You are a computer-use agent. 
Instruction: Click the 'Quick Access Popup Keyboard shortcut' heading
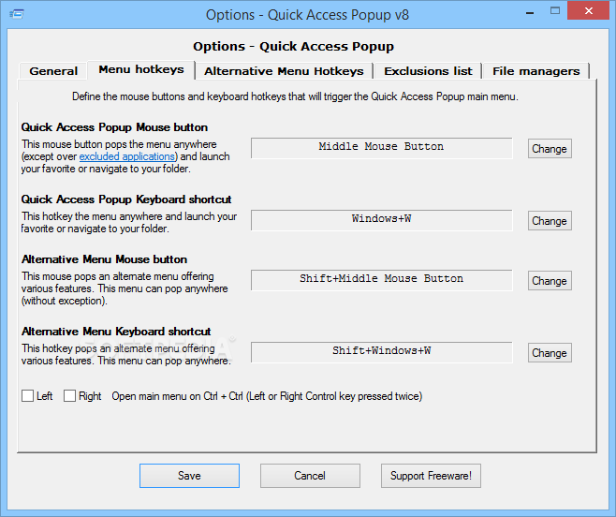point(126,199)
